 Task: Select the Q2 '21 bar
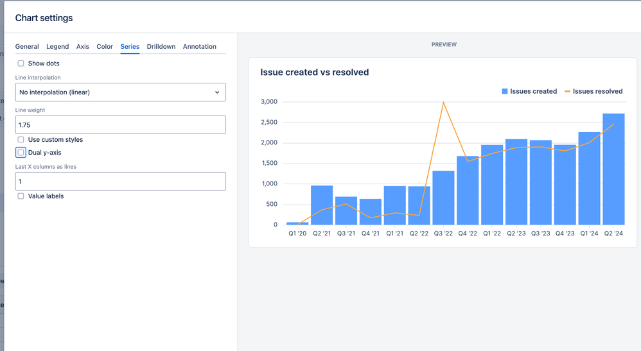[322, 205]
